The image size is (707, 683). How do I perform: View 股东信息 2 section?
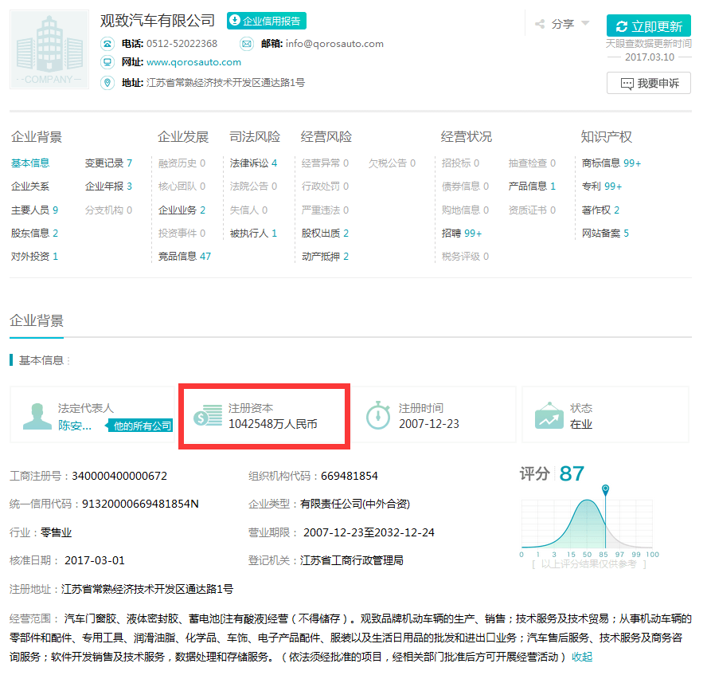tap(35, 233)
